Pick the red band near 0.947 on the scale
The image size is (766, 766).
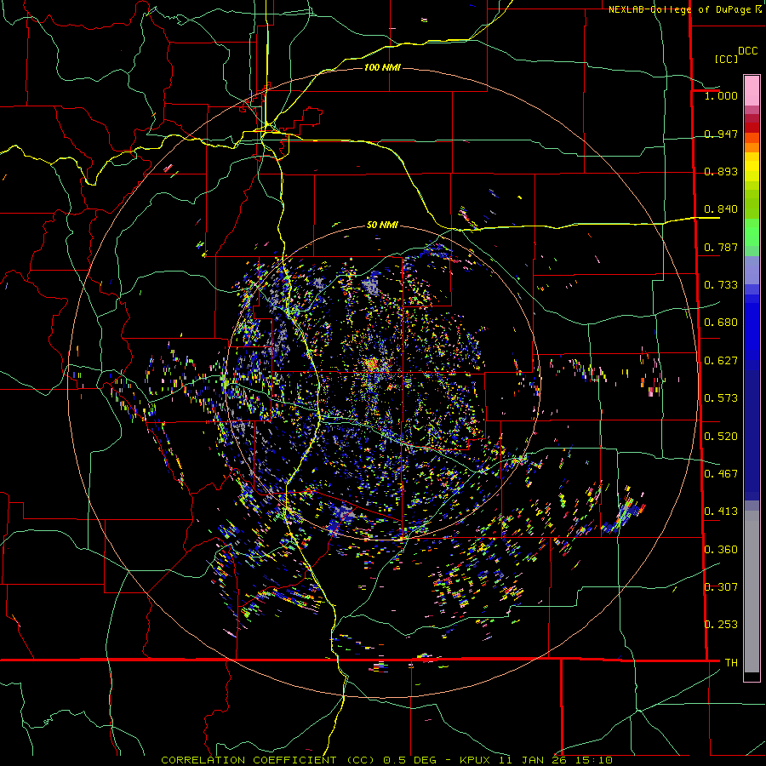[752, 128]
